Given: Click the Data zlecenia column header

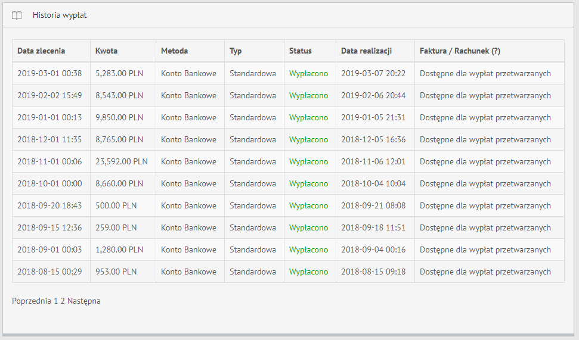Looking at the screenshot, I should 41,51.
